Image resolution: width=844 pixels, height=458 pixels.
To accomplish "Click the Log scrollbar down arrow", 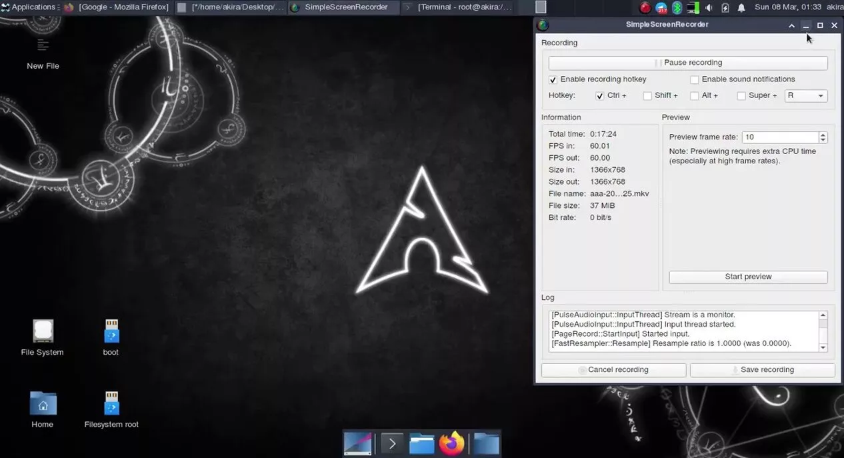I will [x=823, y=347].
